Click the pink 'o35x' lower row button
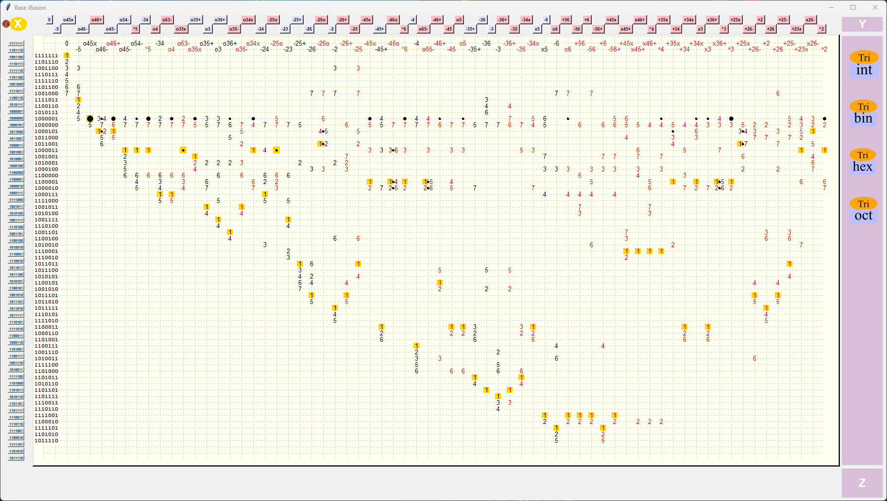 (x=181, y=29)
